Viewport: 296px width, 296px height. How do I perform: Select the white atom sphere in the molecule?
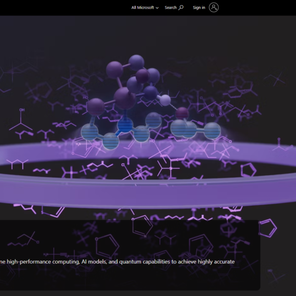[x=165, y=100]
